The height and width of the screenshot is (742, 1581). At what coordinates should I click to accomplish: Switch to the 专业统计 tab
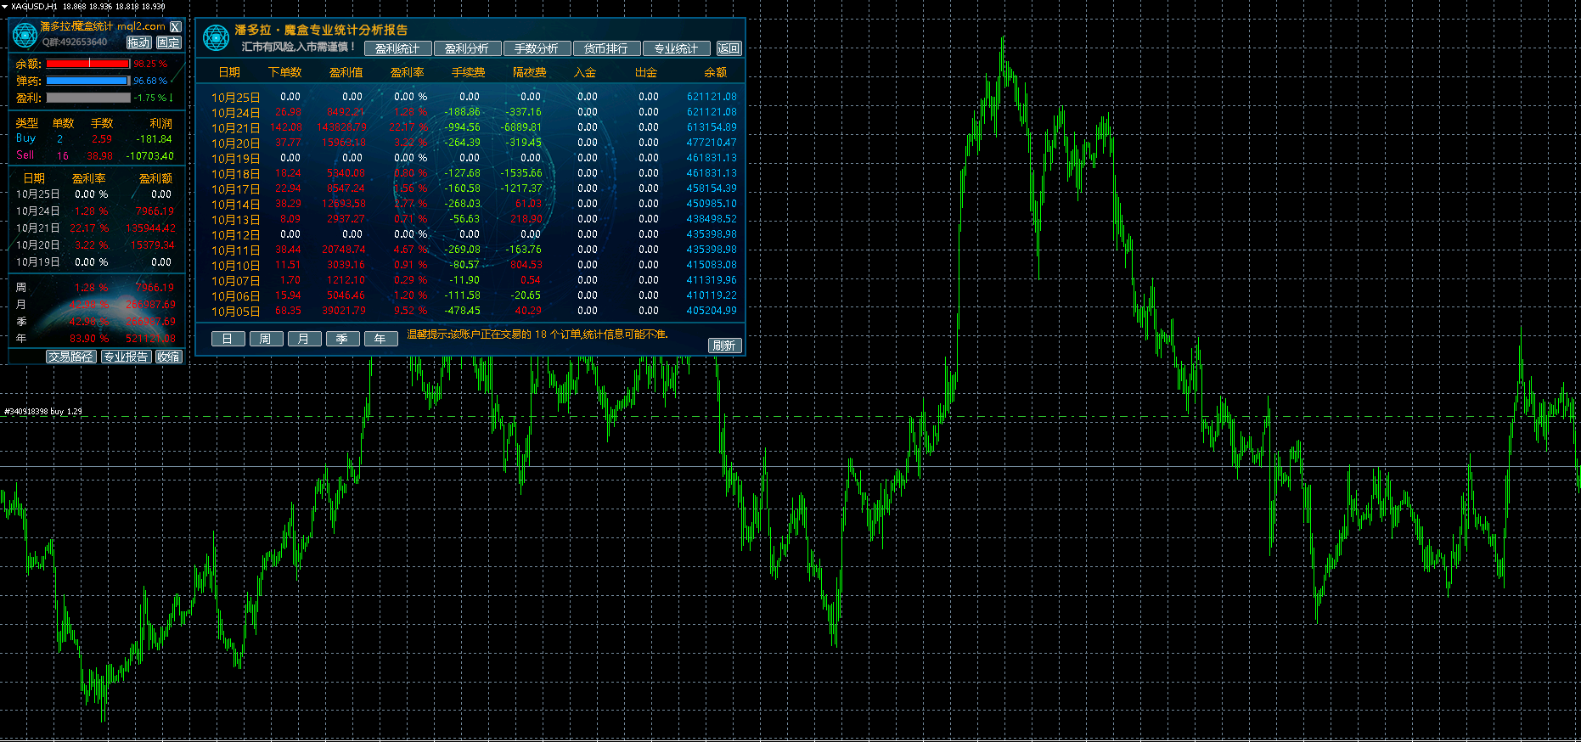coord(676,48)
